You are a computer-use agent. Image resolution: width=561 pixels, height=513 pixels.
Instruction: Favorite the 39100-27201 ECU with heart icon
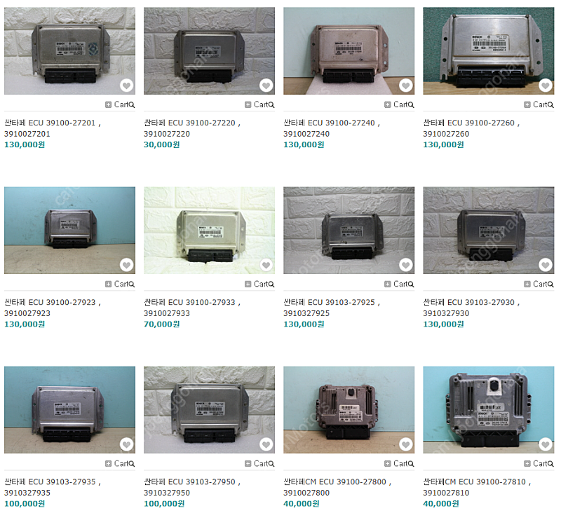click(x=126, y=85)
